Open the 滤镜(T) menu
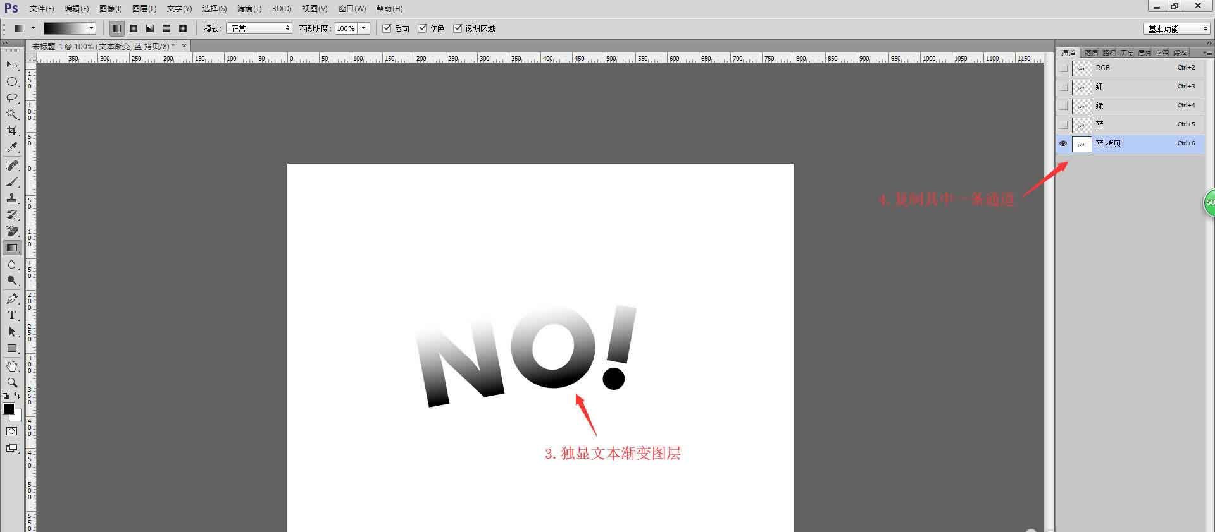The height and width of the screenshot is (532, 1215). pos(249,9)
